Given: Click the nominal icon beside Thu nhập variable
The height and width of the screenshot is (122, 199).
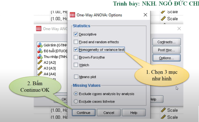Looking at the screenshot, I should pos(40,57).
